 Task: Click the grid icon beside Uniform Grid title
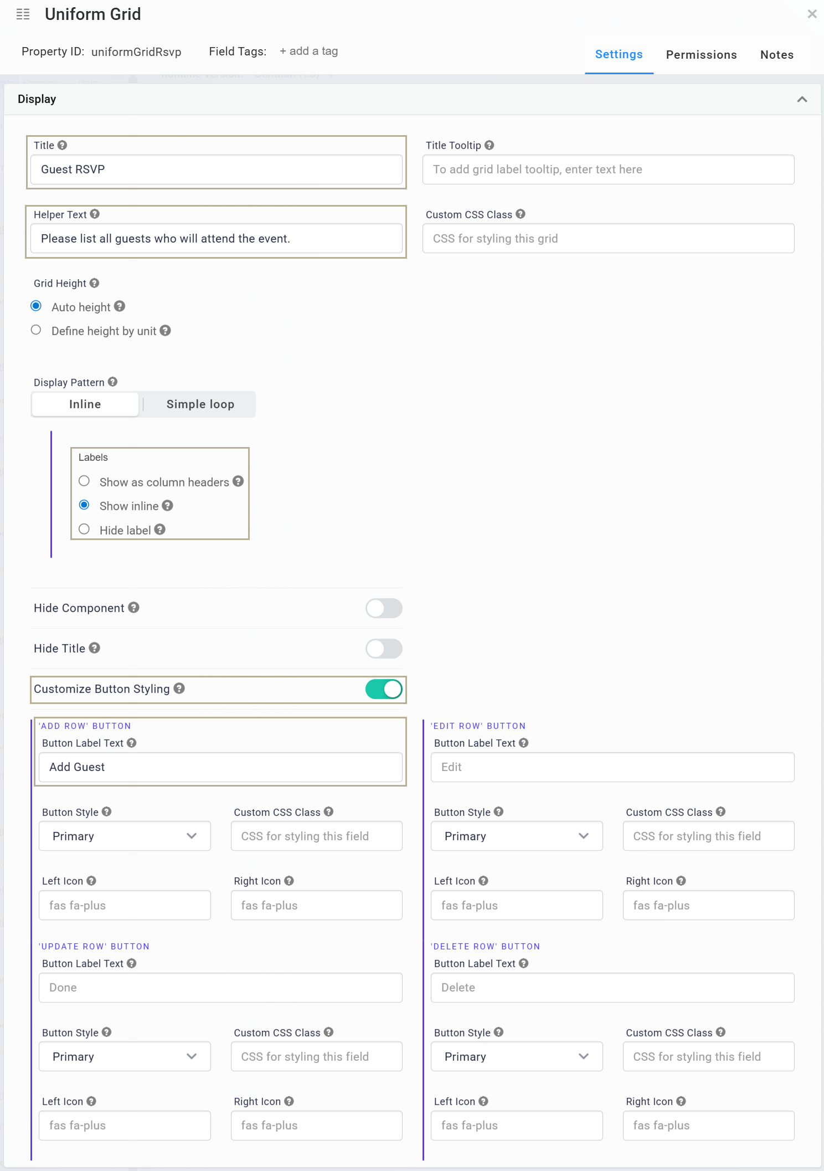[23, 14]
